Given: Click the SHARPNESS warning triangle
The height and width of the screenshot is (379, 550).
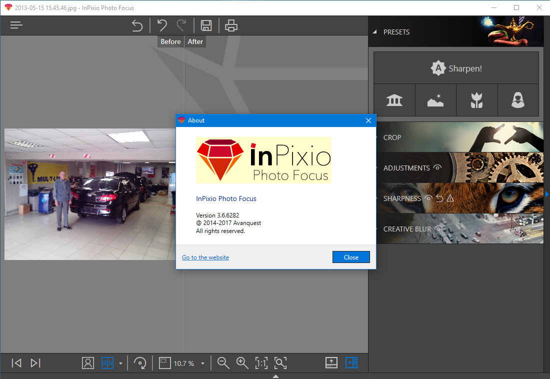Looking at the screenshot, I should tap(450, 198).
